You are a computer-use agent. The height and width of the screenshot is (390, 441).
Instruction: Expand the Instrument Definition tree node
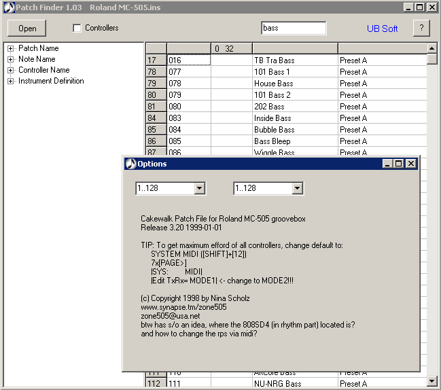click(x=10, y=82)
